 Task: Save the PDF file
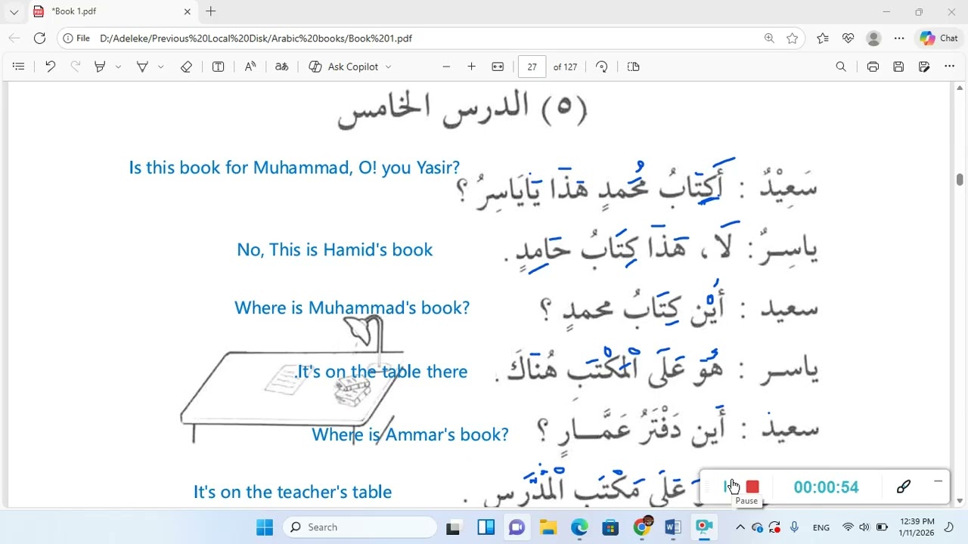(x=898, y=66)
